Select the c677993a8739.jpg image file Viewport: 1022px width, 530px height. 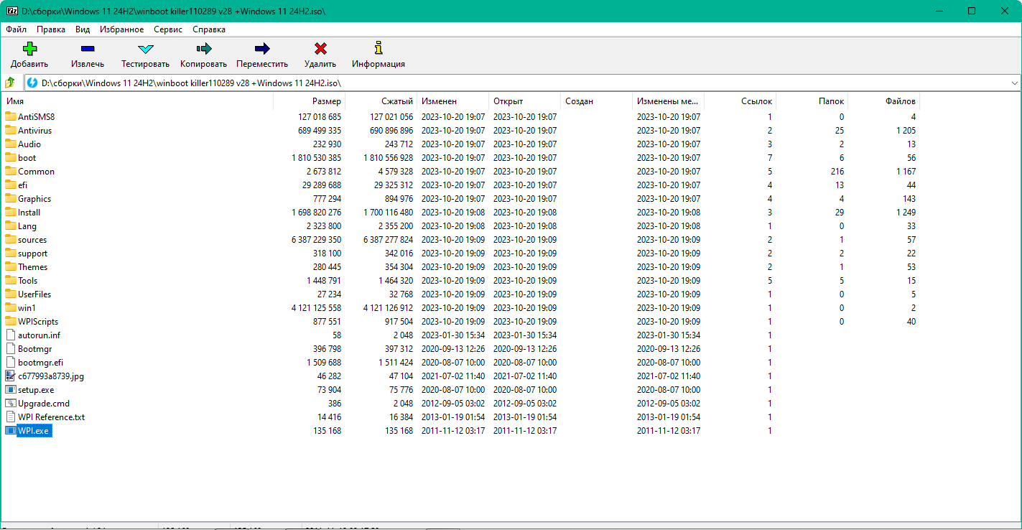pos(51,376)
